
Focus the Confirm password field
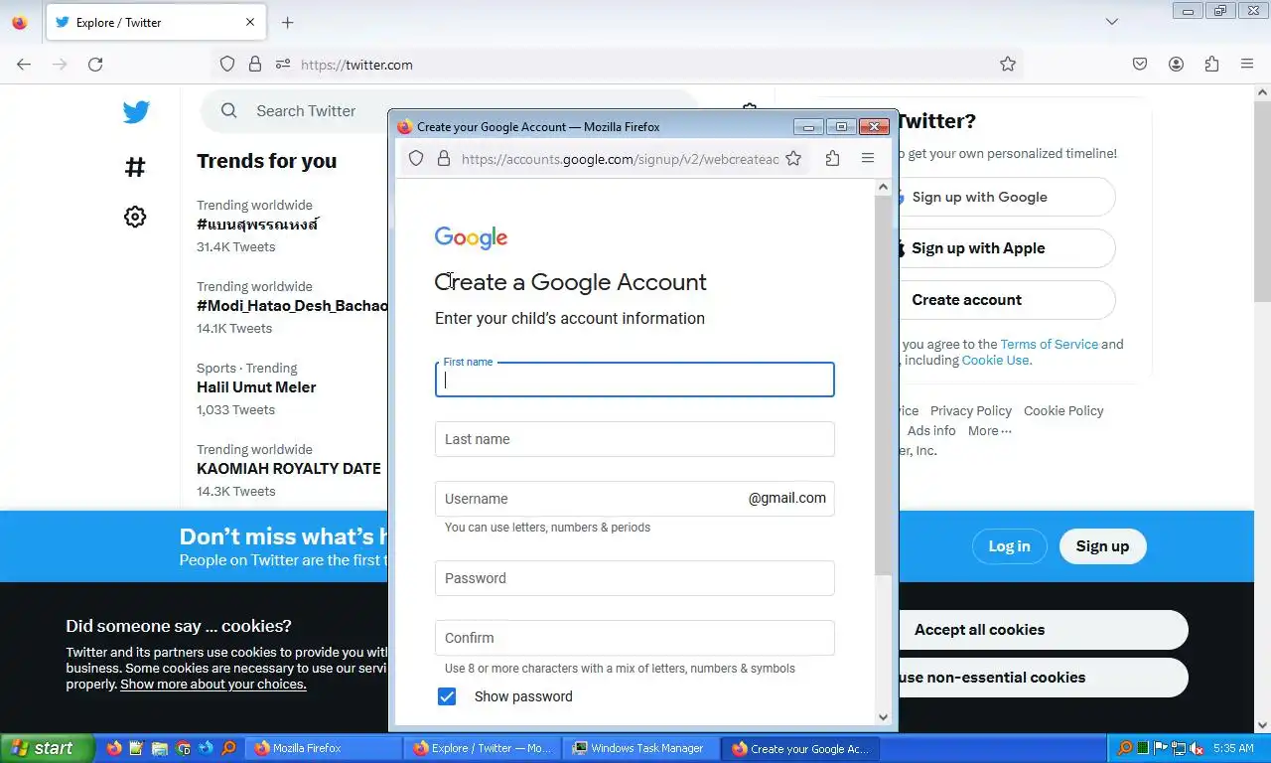point(635,638)
